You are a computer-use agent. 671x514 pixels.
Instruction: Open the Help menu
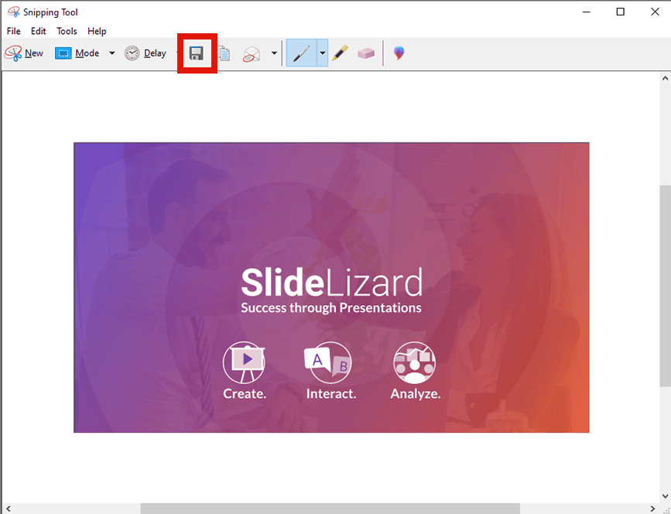(97, 31)
